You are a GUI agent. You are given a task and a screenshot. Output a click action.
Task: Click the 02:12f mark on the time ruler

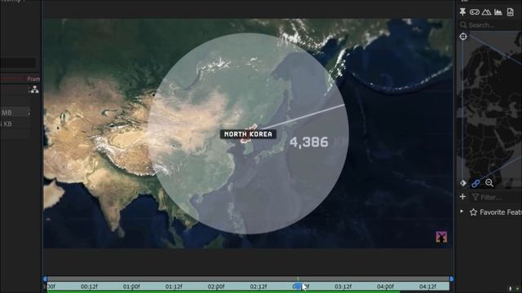point(259,286)
